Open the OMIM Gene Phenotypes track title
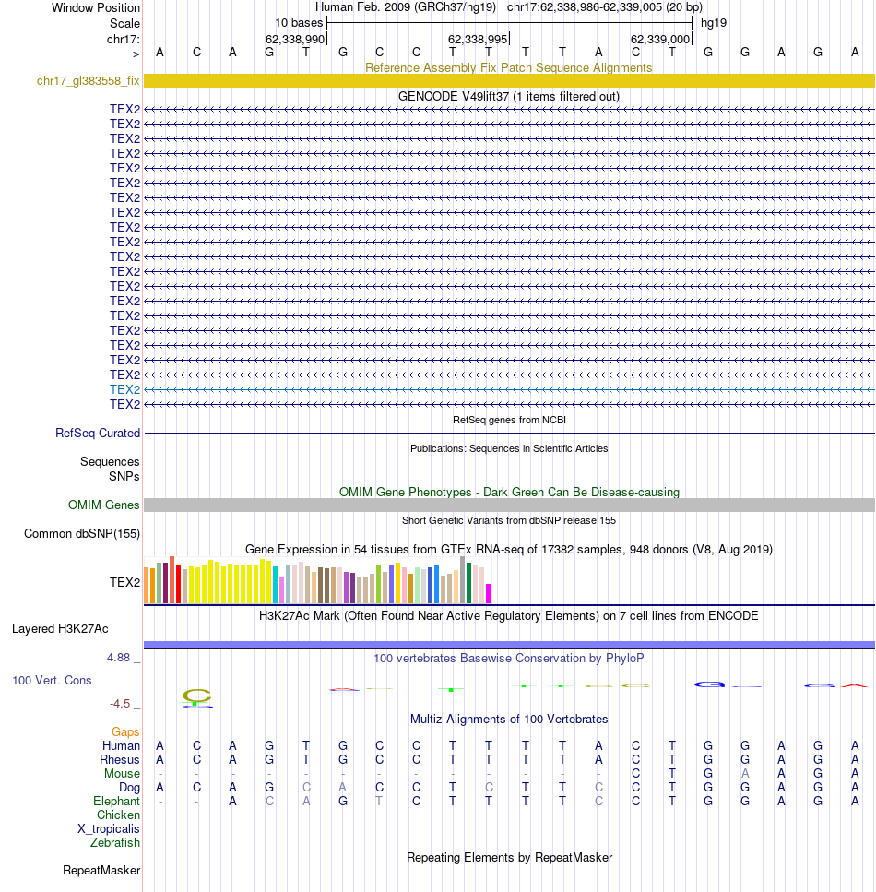 pyautogui.click(x=509, y=492)
